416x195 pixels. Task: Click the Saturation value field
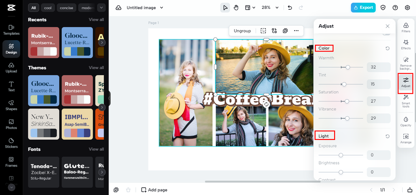pos(378,101)
